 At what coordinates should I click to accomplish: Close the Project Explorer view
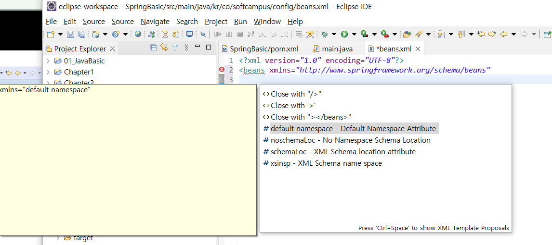112,49
